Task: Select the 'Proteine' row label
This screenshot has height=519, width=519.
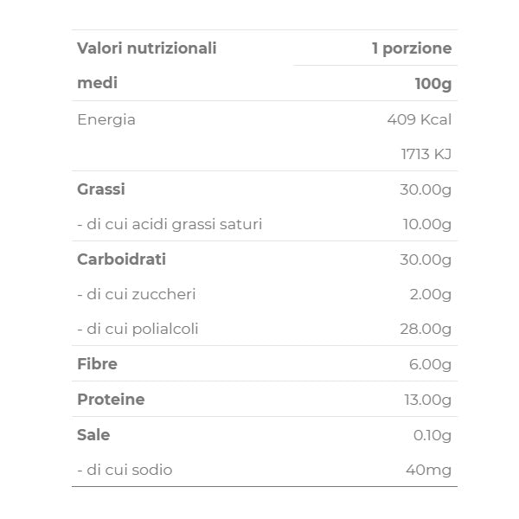Action: (x=111, y=400)
